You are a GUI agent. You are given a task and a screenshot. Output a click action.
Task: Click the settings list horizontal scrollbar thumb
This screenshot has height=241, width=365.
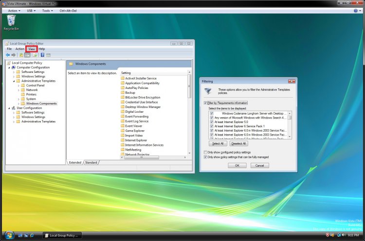pyautogui.click(x=142, y=157)
